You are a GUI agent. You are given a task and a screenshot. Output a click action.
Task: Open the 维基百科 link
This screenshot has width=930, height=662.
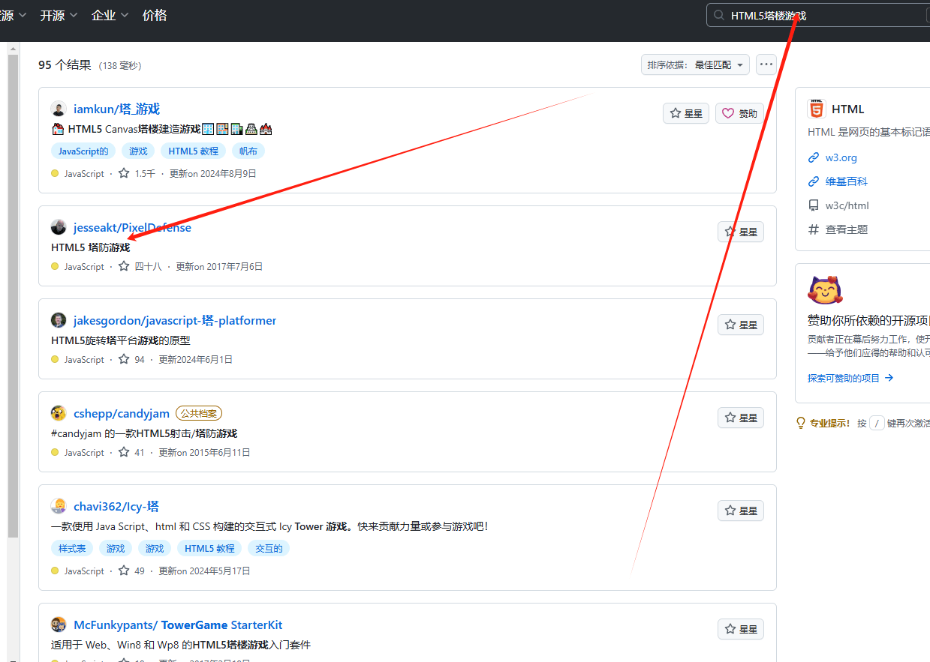tap(847, 181)
